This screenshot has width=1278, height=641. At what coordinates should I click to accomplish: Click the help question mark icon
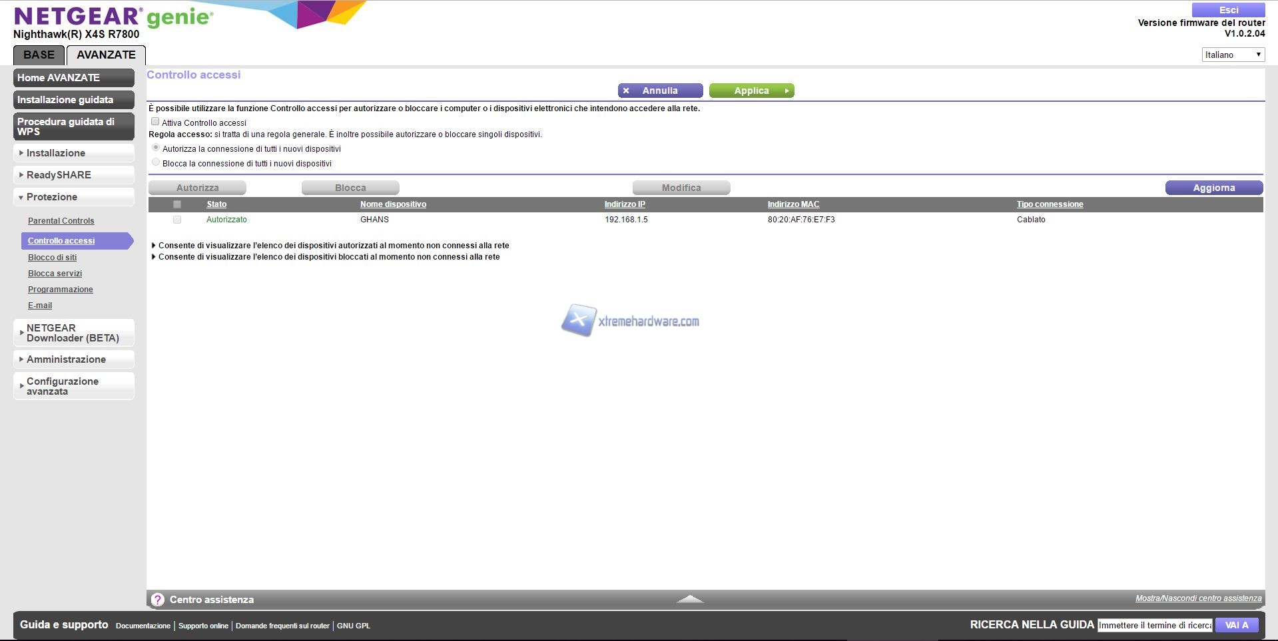[158, 600]
